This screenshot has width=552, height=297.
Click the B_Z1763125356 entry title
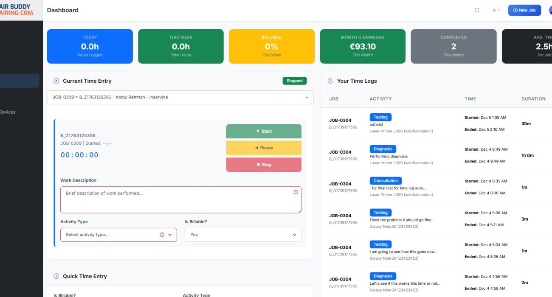[x=78, y=136]
